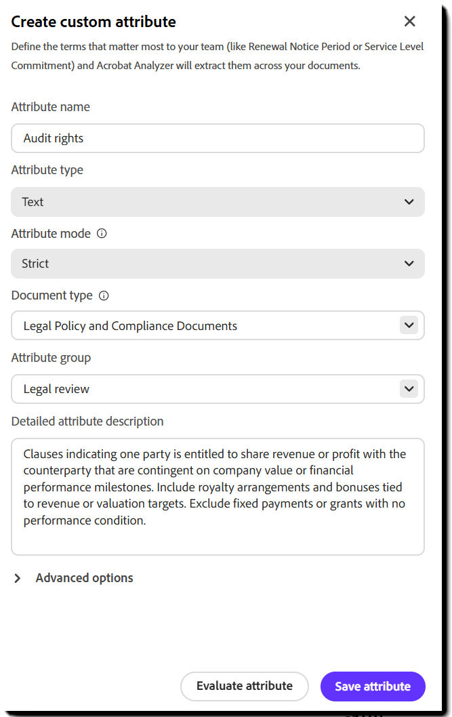Close the Create custom attribute dialog
The height and width of the screenshot is (717, 452).
(x=409, y=21)
